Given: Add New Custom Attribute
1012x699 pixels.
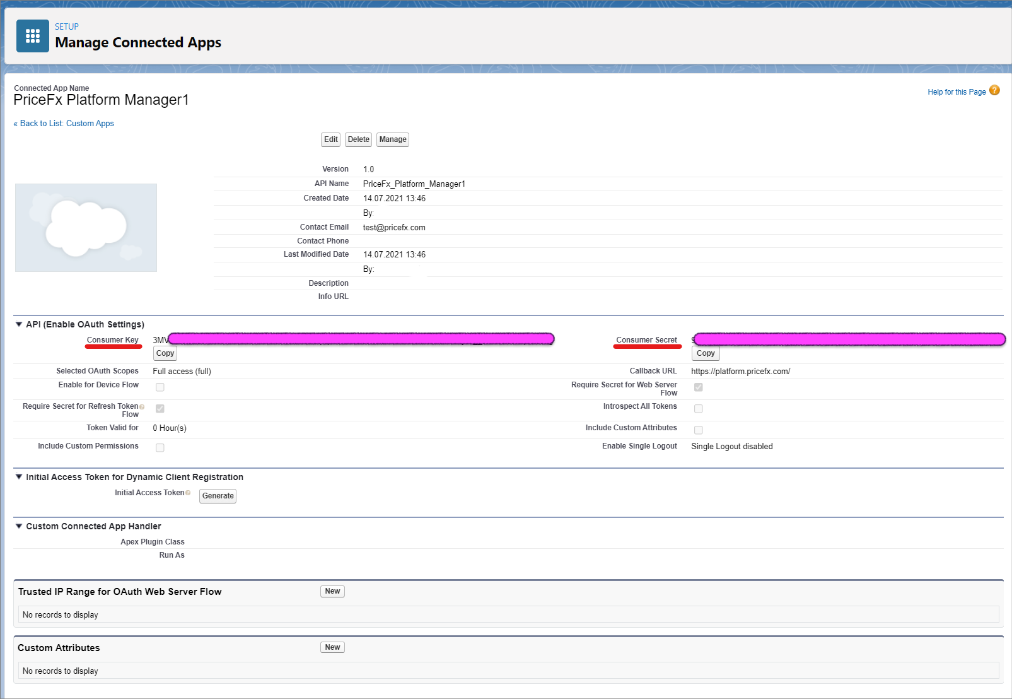Looking at the screenshot, I should pos(332,647).
